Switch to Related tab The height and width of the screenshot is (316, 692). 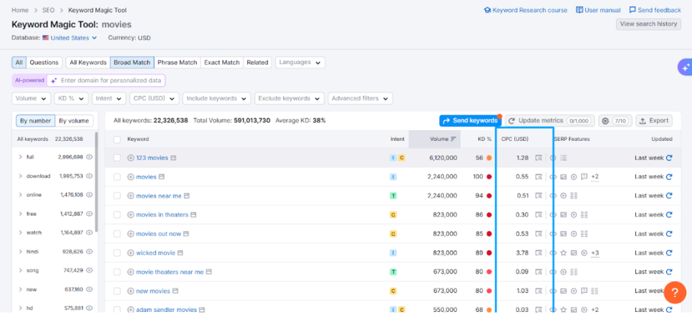(257, 63)
